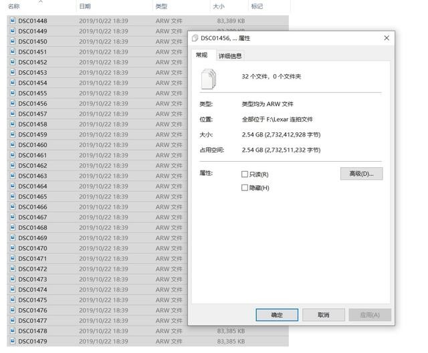This screenshot has width=428, height=353.
Task: Select file name DSC01459
Action: (x=33, y=134)
